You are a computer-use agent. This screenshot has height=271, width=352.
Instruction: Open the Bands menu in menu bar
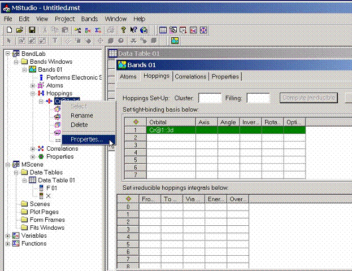(89, 19)
